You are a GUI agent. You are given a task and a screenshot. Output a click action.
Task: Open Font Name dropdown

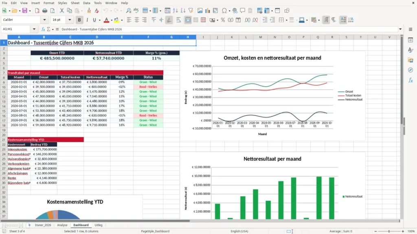(x=44, y=19)
